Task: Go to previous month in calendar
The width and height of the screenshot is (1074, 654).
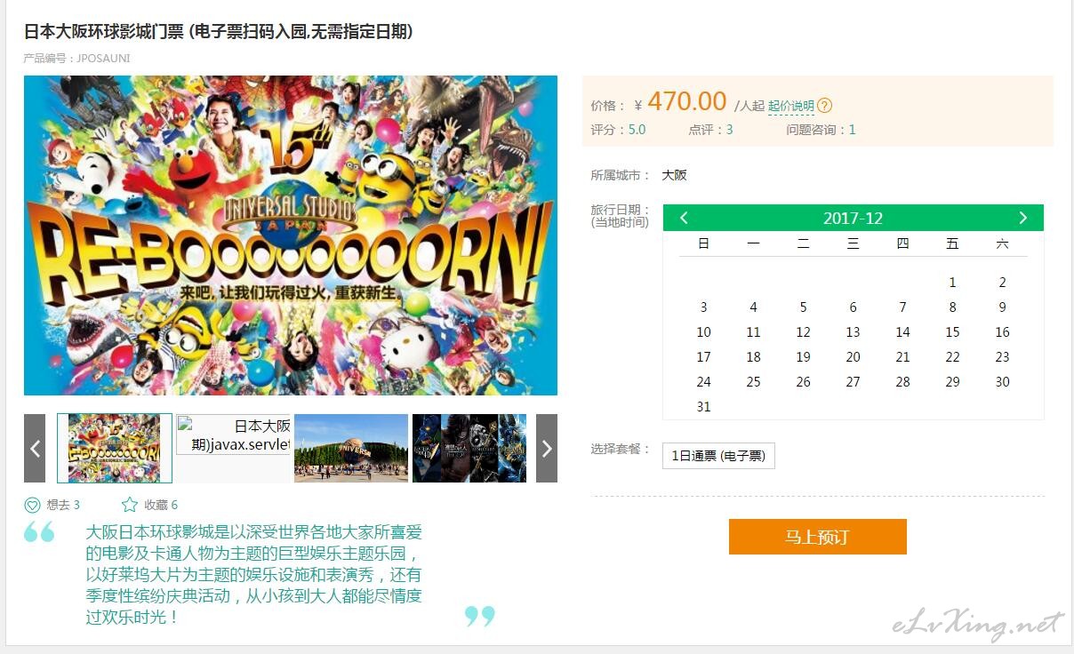Action: tap(684, 218)
